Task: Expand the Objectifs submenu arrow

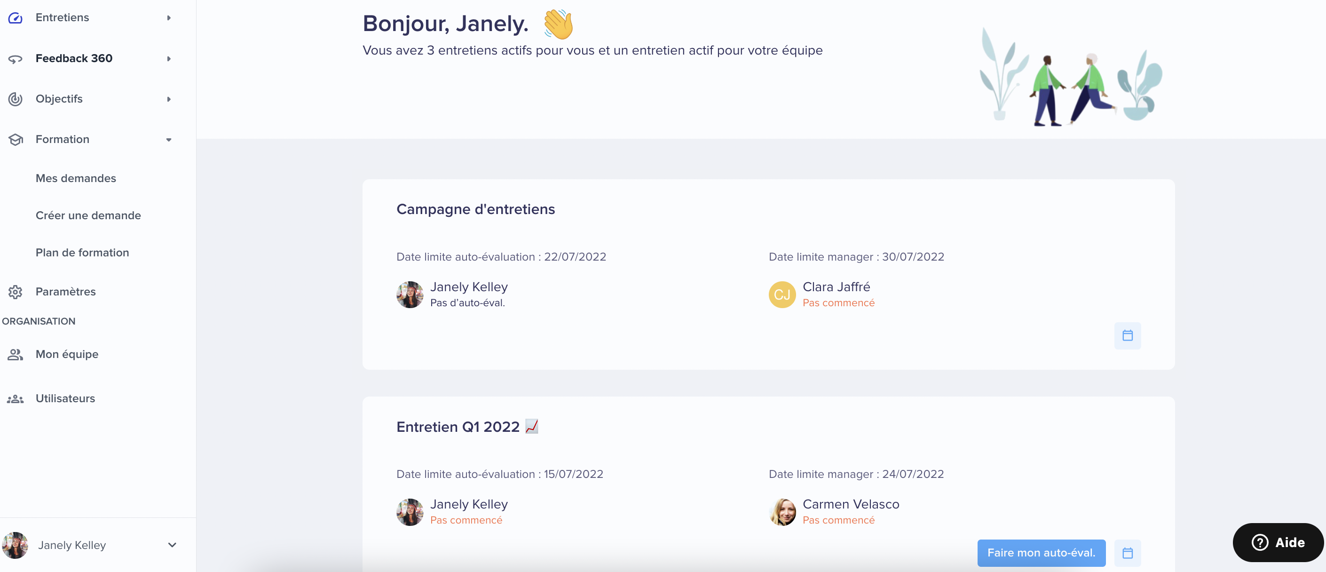Action: pyautogui.click(x=169, y=99)
